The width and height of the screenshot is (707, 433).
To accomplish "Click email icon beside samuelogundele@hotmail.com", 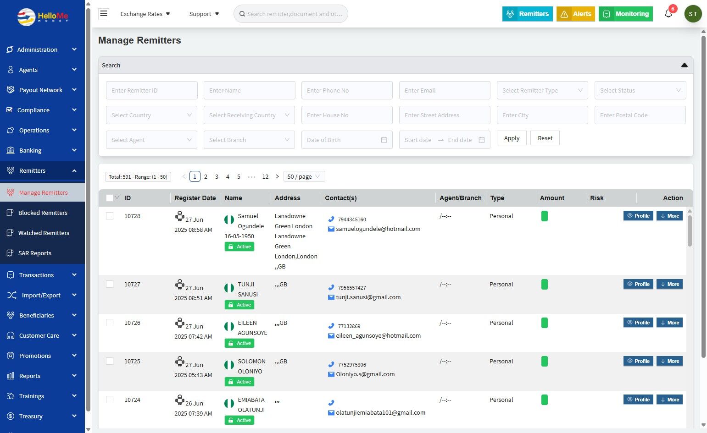I will click(331, 229).
